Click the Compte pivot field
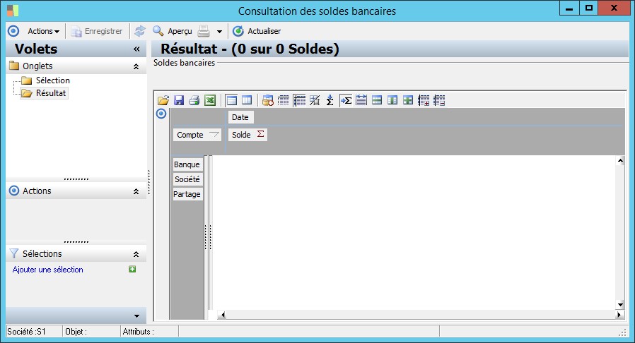Image resolution: width=635 pixels, height=343 pixels. 197,135
